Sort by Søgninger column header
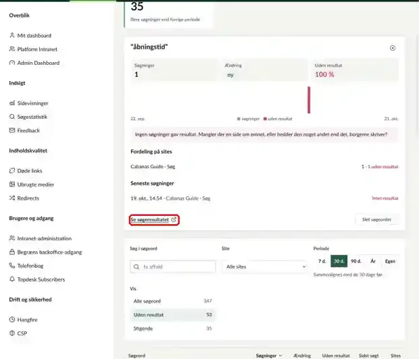Image resolution: width=419 pixels, height=359 pixels. (x=268, y=356)
